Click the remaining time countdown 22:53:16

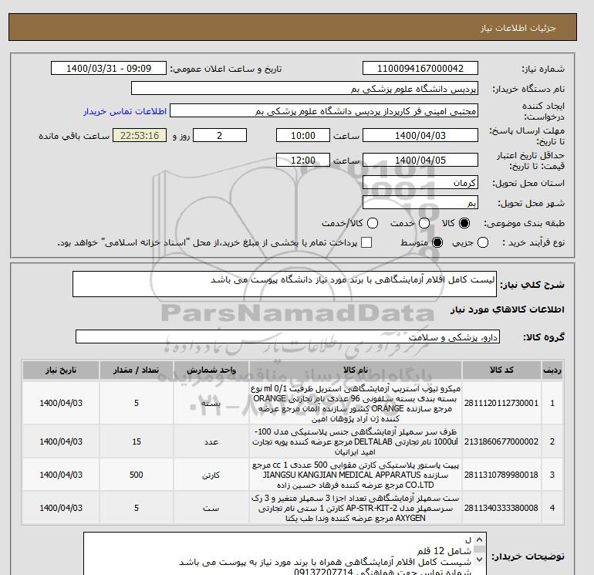coord(140,135)
